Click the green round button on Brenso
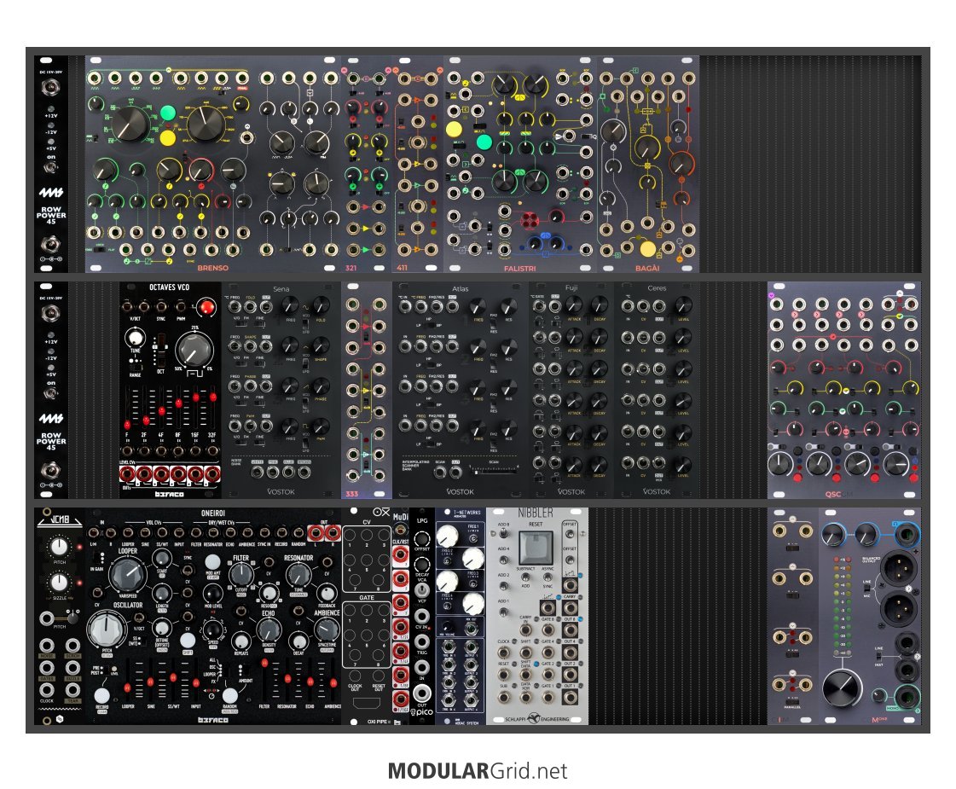This screenshot has width=956, height=789. coord(168,113)
